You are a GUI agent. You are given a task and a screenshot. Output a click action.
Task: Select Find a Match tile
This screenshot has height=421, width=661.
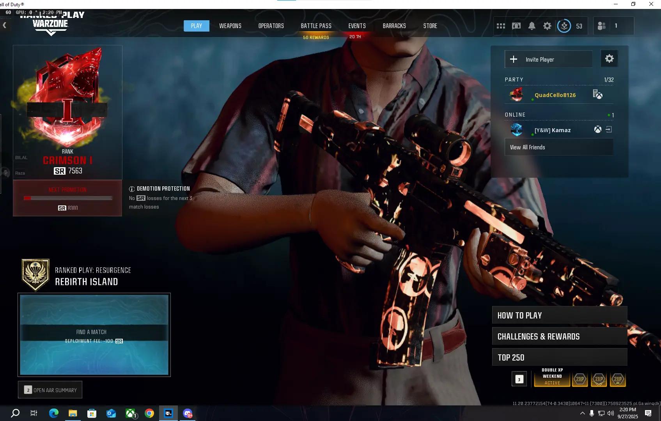tap(94, 335)
